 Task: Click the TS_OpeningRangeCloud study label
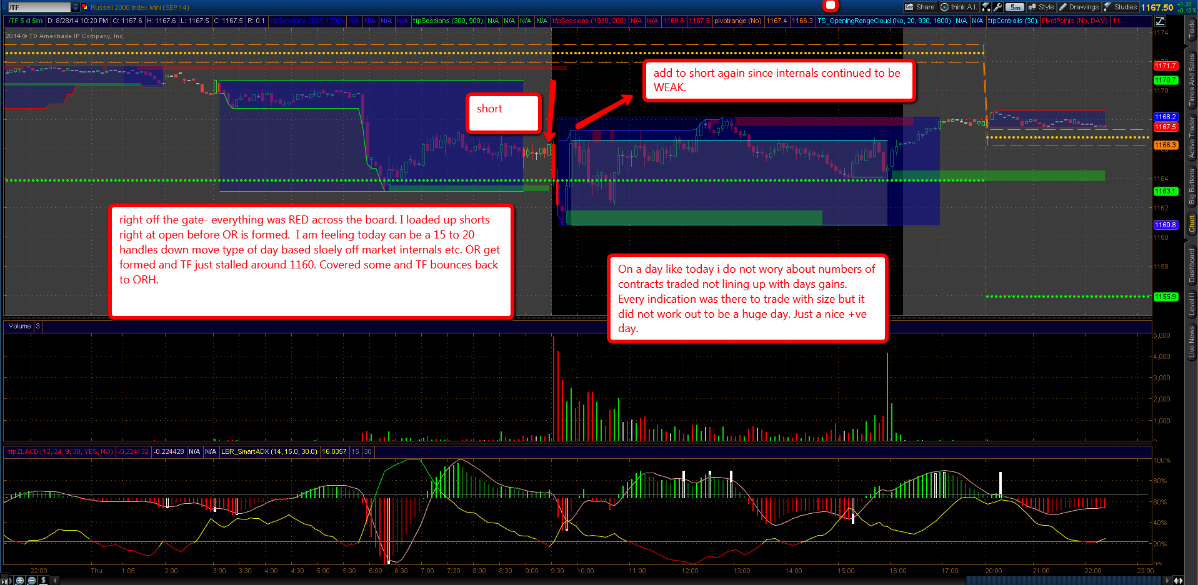pyautogui.click(x=884, y=21)
